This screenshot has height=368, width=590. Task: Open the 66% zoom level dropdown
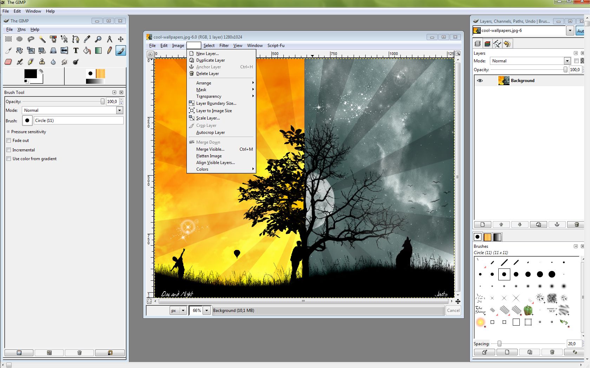coord(207,311)
